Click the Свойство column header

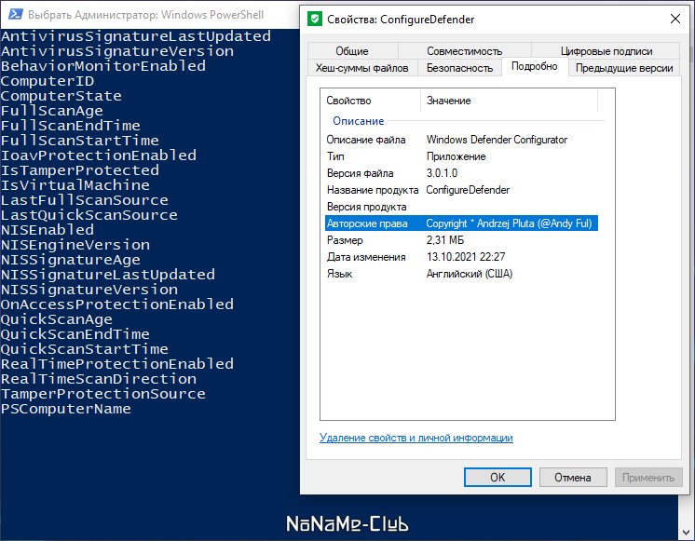tap(371, 101)
